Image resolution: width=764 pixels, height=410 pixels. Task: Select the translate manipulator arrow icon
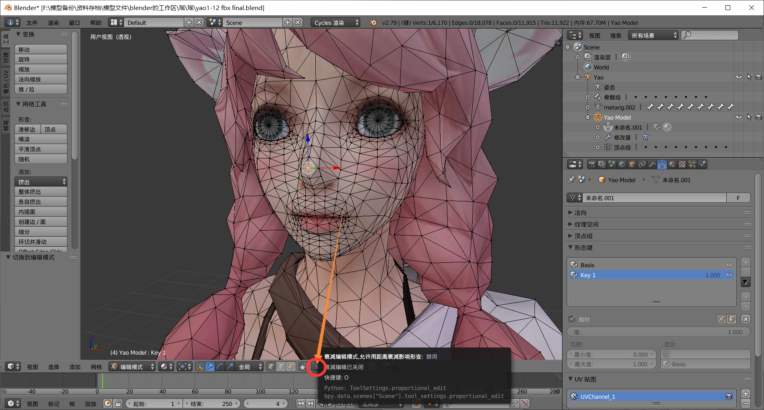tap(210, 367)
